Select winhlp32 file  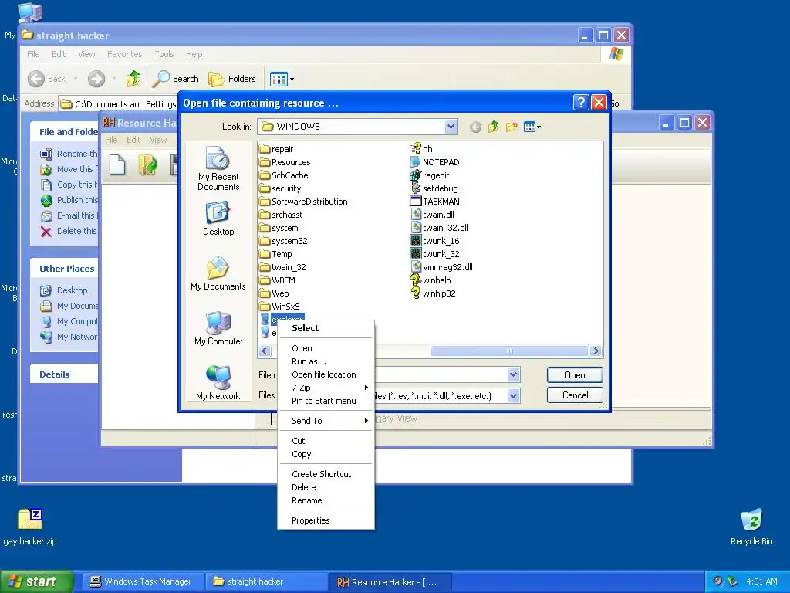click(433, 293)
